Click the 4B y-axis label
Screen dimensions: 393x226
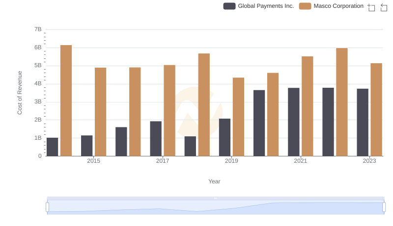click(38, 83)
